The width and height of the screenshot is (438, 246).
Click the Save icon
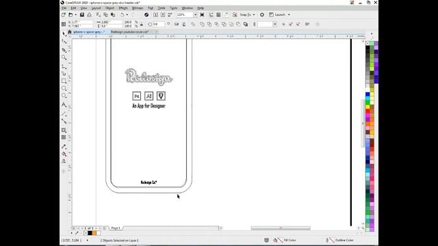82,14
